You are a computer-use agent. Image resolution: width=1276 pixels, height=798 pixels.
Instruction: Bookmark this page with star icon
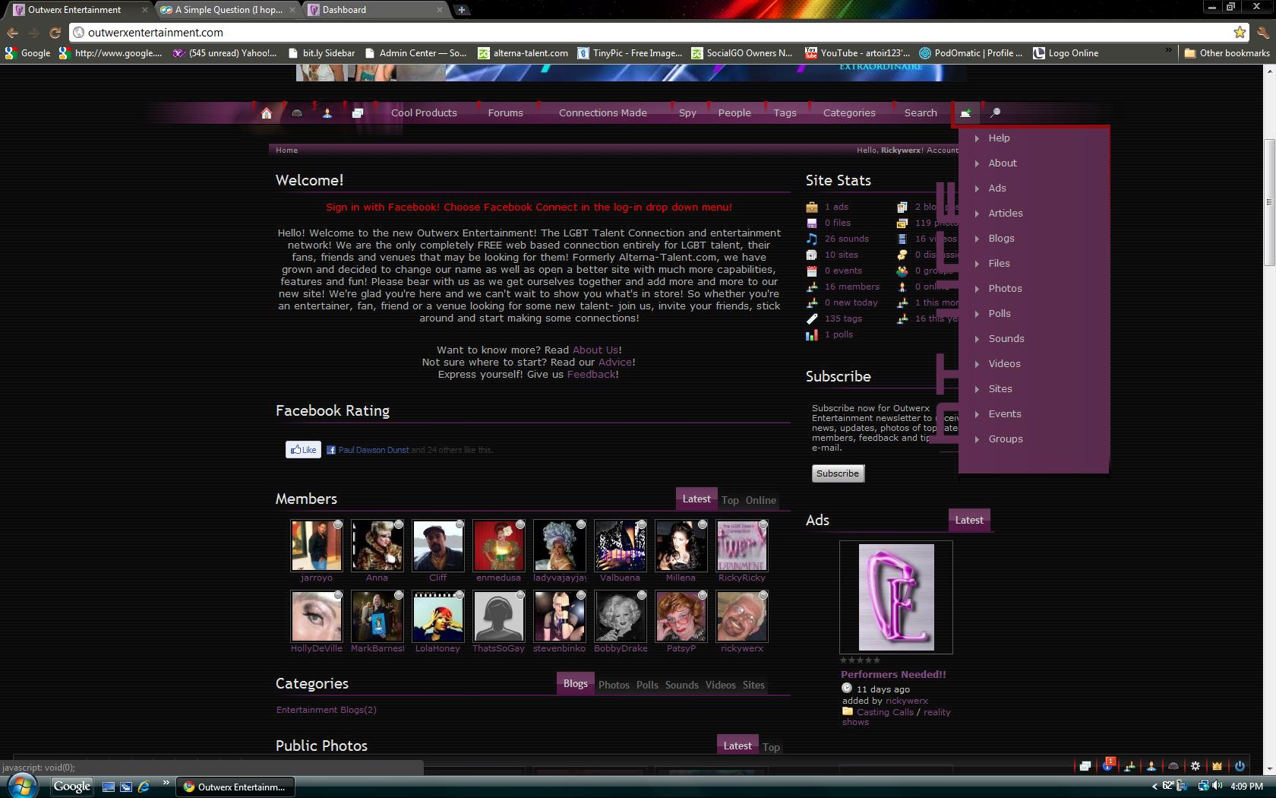pyautogui.click(x=1240, y=33)
